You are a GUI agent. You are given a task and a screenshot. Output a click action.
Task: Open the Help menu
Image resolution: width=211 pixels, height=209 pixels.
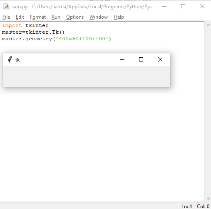coord(119,17)
